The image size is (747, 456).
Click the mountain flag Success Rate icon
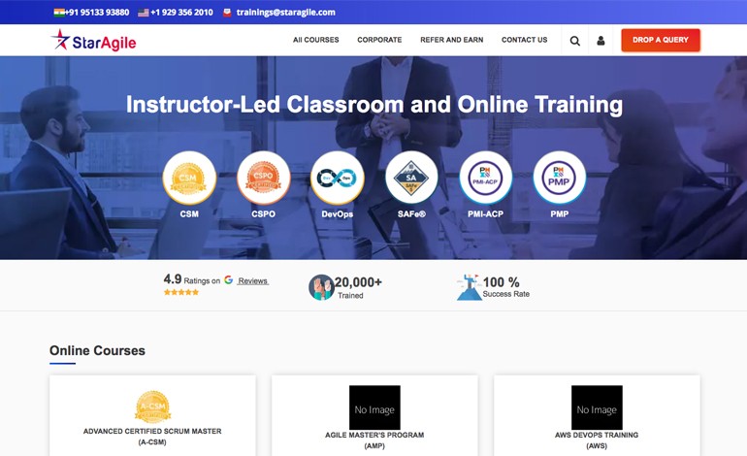[x=469, y=287]
